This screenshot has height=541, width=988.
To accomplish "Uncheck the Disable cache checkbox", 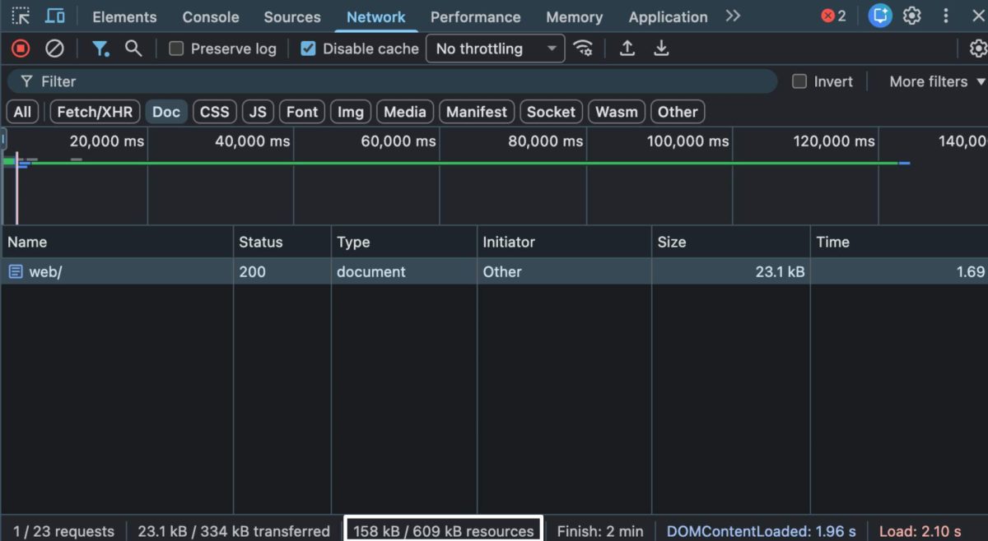I will click(308, 49).
